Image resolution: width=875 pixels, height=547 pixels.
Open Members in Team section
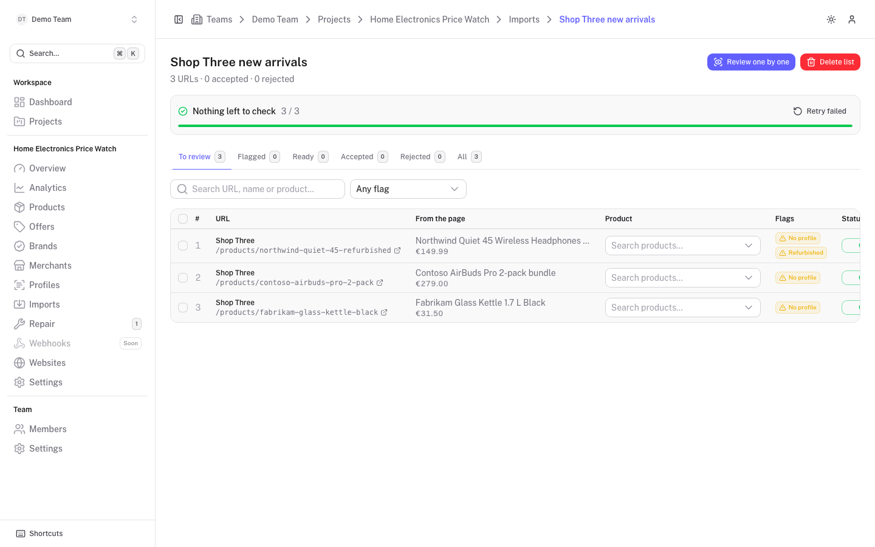77,429
